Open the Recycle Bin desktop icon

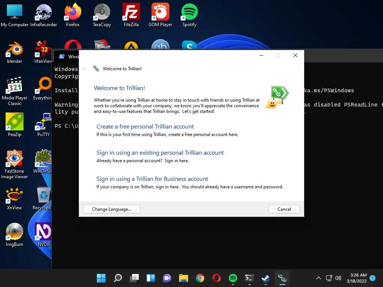[43, 199]
